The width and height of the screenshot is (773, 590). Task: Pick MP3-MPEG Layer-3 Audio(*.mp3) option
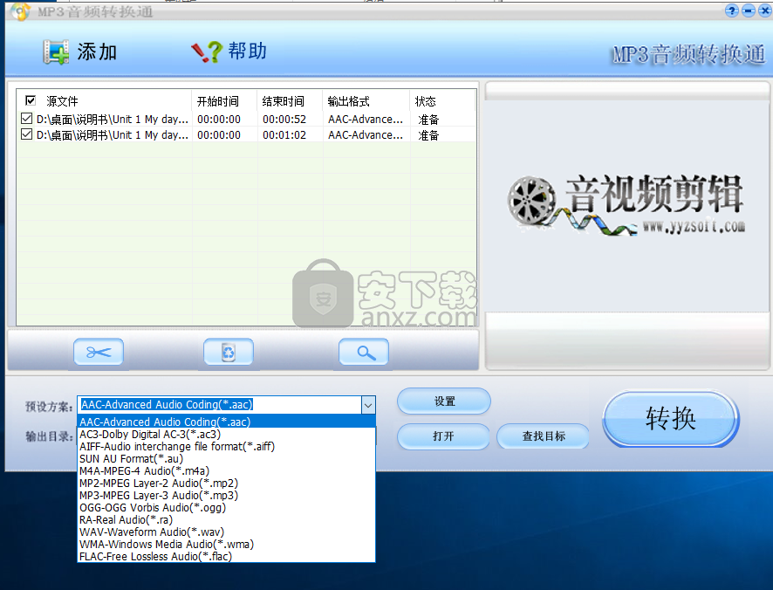[227, 495]
